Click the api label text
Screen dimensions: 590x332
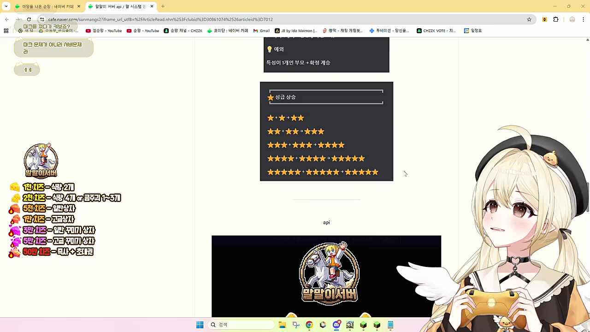click(326, 223)
